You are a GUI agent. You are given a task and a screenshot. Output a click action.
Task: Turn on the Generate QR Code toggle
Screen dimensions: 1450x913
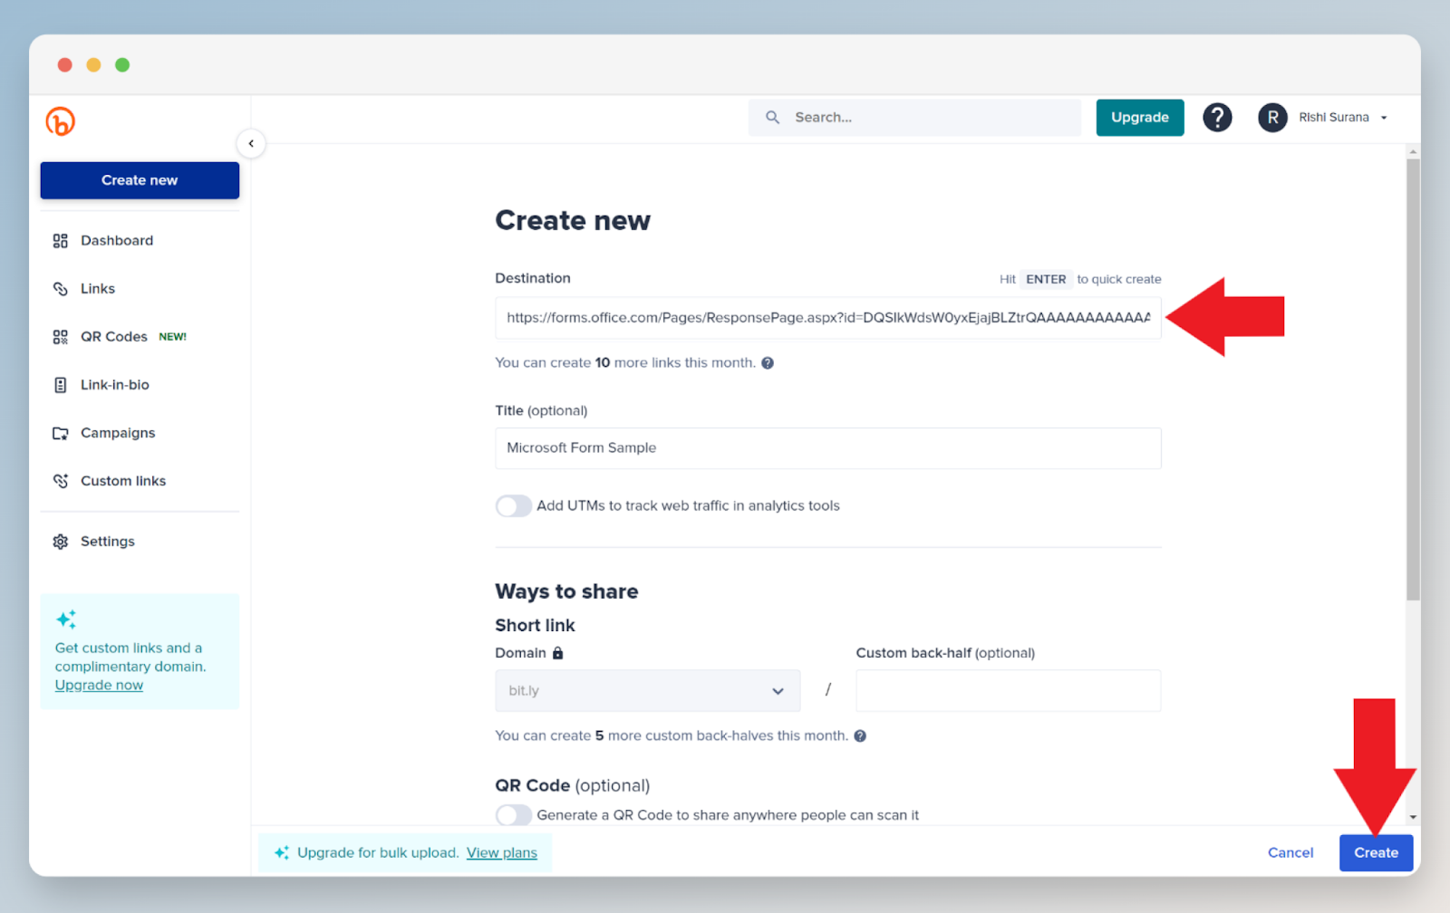[x=513, y=814]
